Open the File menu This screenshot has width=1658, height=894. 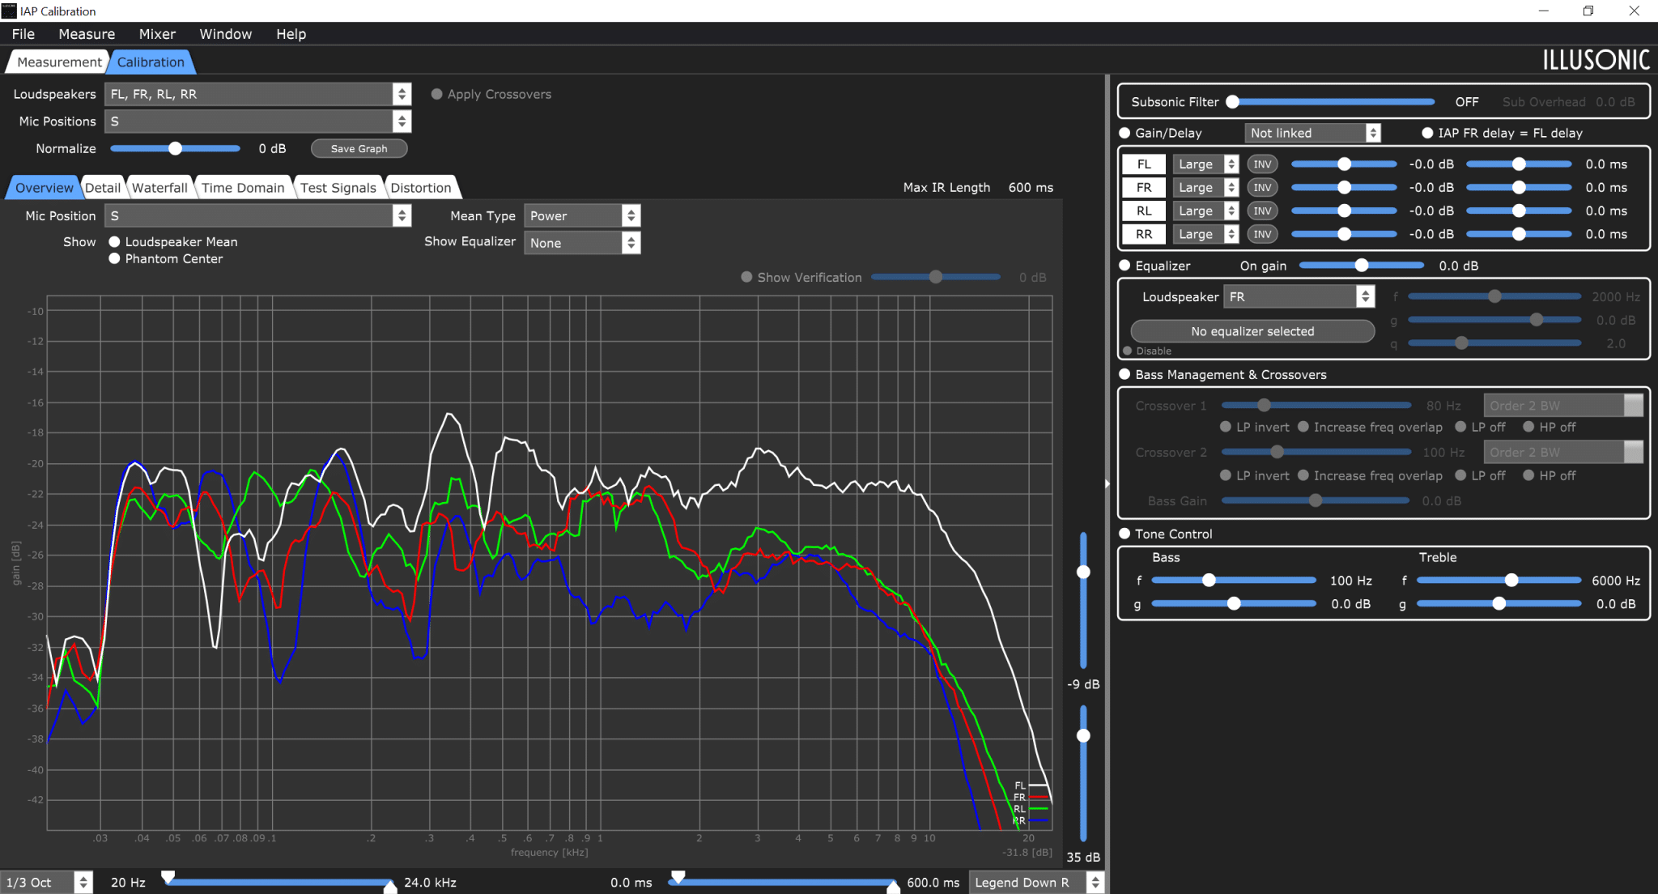23,34
